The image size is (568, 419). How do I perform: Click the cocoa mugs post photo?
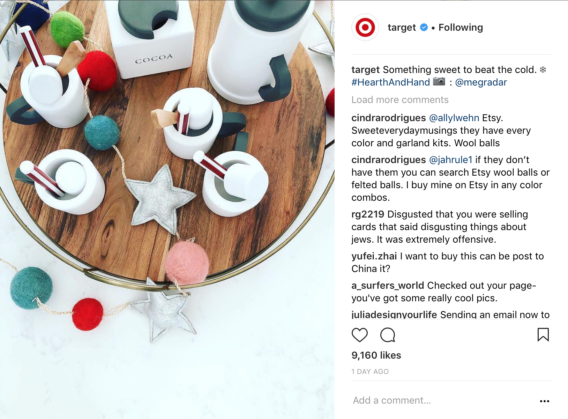(x=167, y=209)
